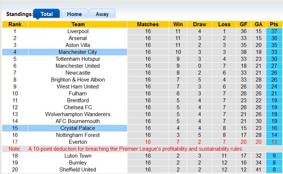
Task: Open the Home standings tab
Action: pos(74,14)
